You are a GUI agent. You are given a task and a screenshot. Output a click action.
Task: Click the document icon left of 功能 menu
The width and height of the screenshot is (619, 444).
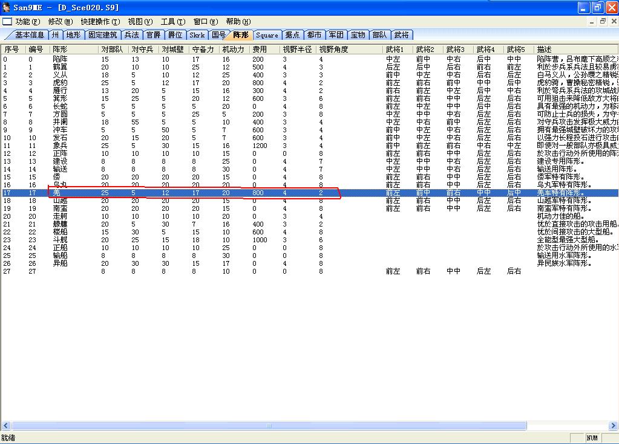7,21
